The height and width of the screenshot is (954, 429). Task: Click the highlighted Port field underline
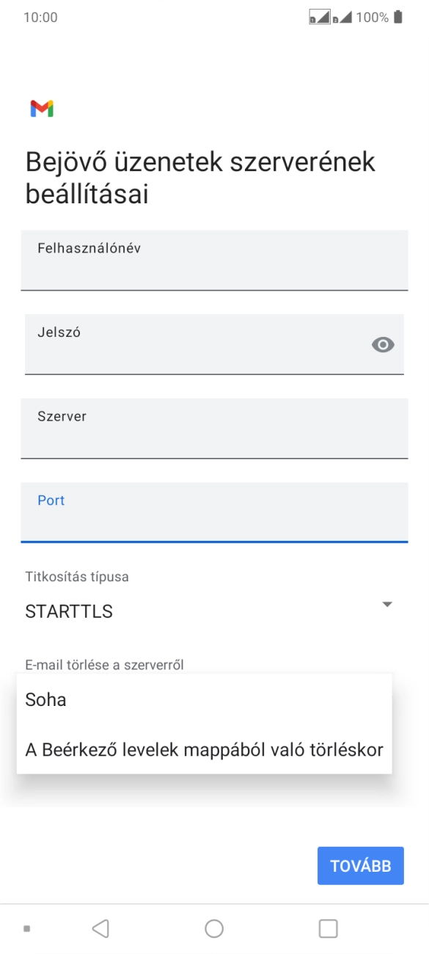(214, 541)
